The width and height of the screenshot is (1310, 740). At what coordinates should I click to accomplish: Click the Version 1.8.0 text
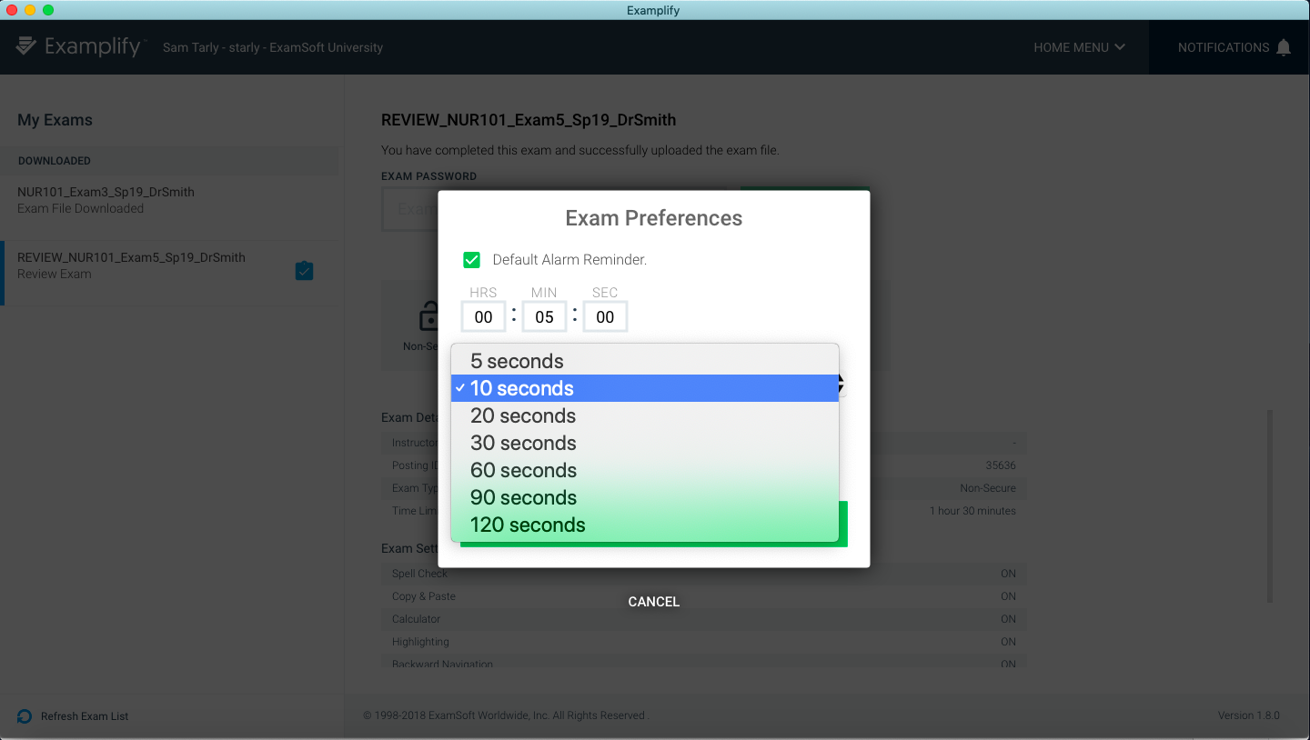point(1249,715)
